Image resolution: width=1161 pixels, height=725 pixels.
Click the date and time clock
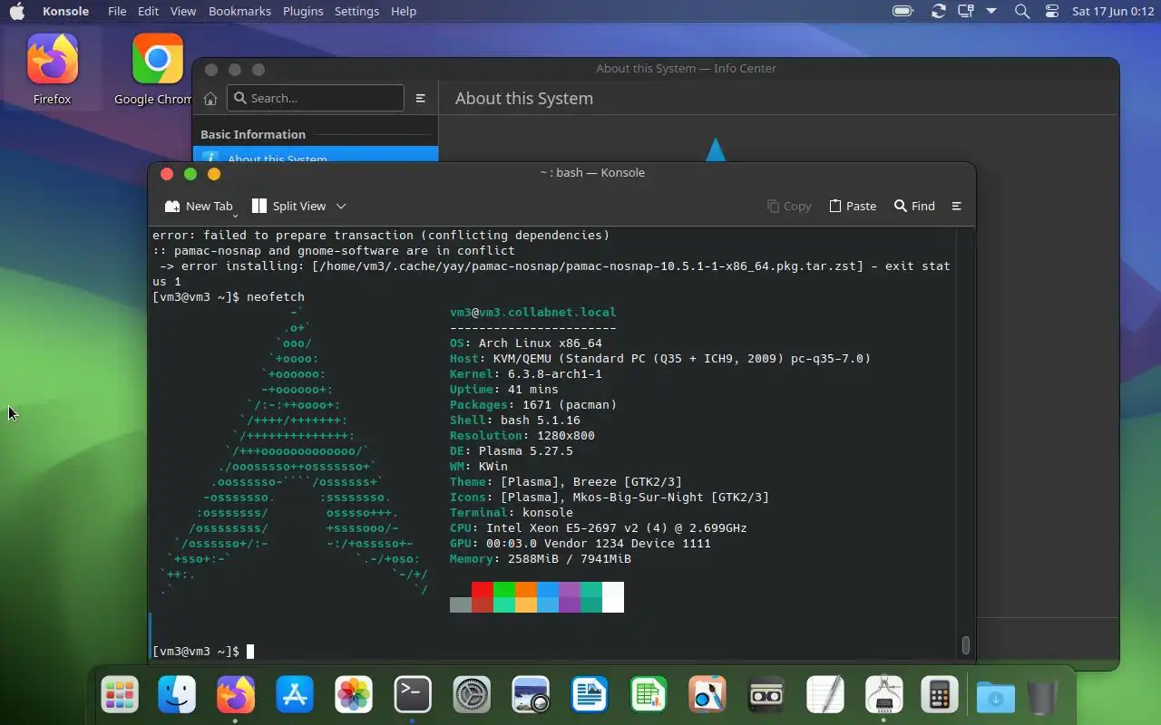coord(1113,11)
